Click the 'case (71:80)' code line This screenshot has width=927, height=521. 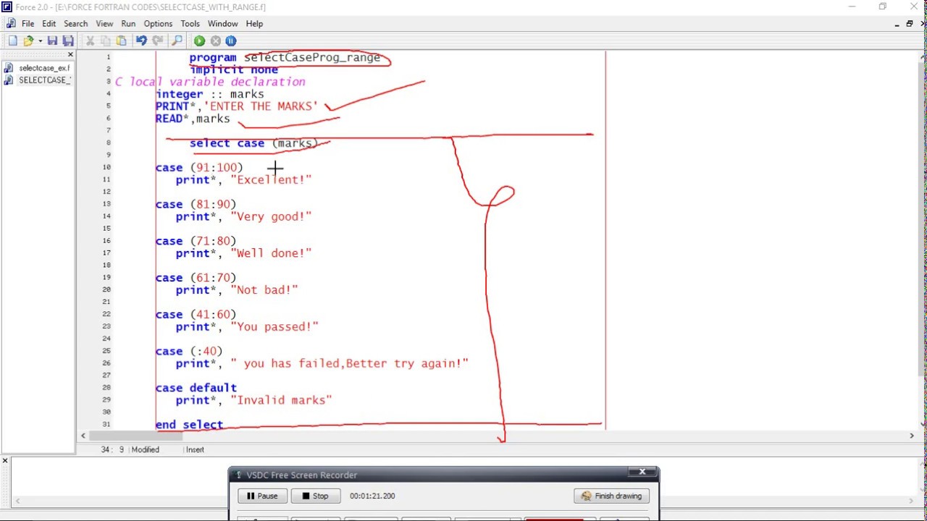coord(196,241)
